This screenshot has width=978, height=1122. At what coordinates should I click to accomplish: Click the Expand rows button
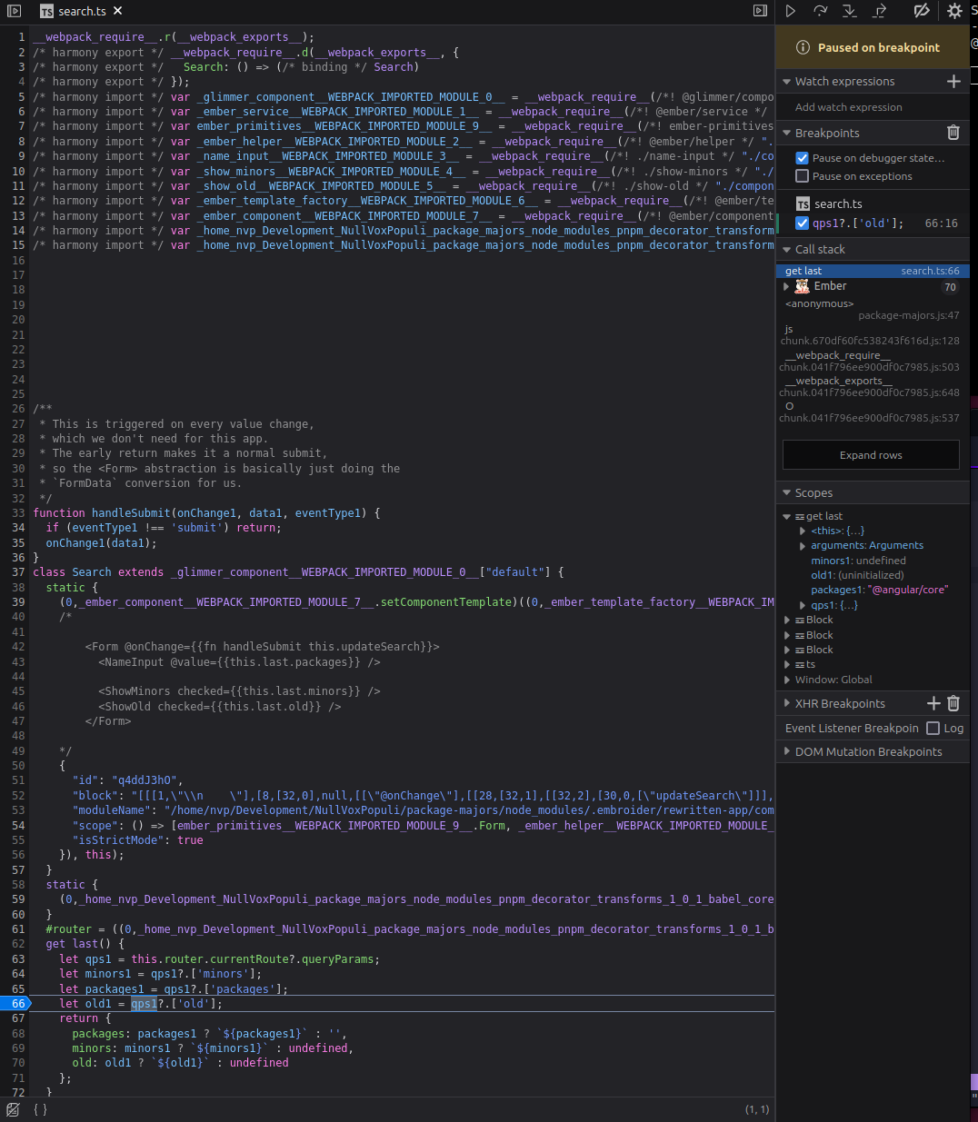tap(870, 454)
